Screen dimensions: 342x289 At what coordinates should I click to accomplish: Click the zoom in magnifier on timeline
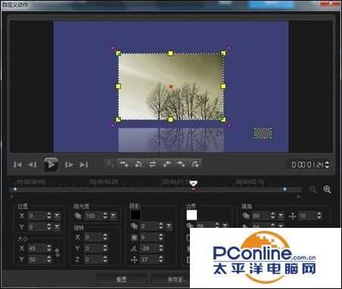(327, 189)
